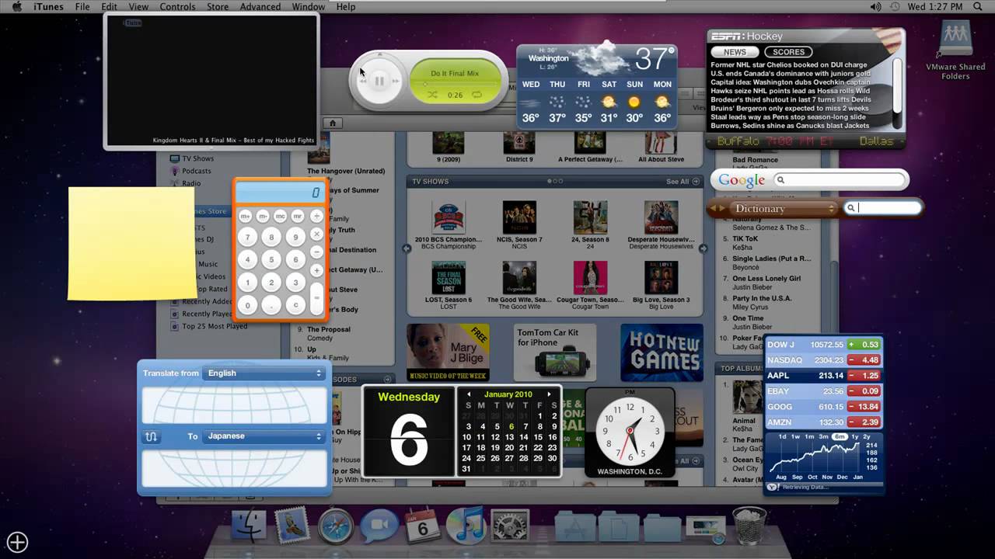Click the Google logo in search widget
Viewport: 995px width, 559px height.
(x=742, y=180)
